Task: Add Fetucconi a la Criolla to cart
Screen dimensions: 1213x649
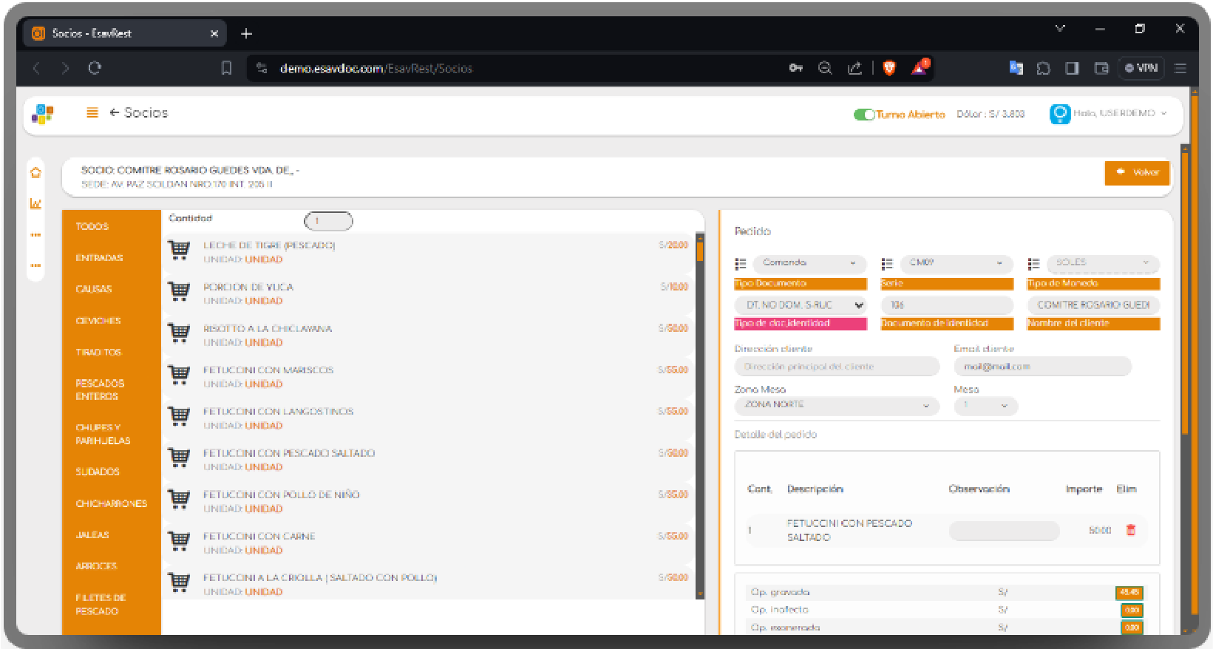Action: pyautogui.click(x=179, y=582)
